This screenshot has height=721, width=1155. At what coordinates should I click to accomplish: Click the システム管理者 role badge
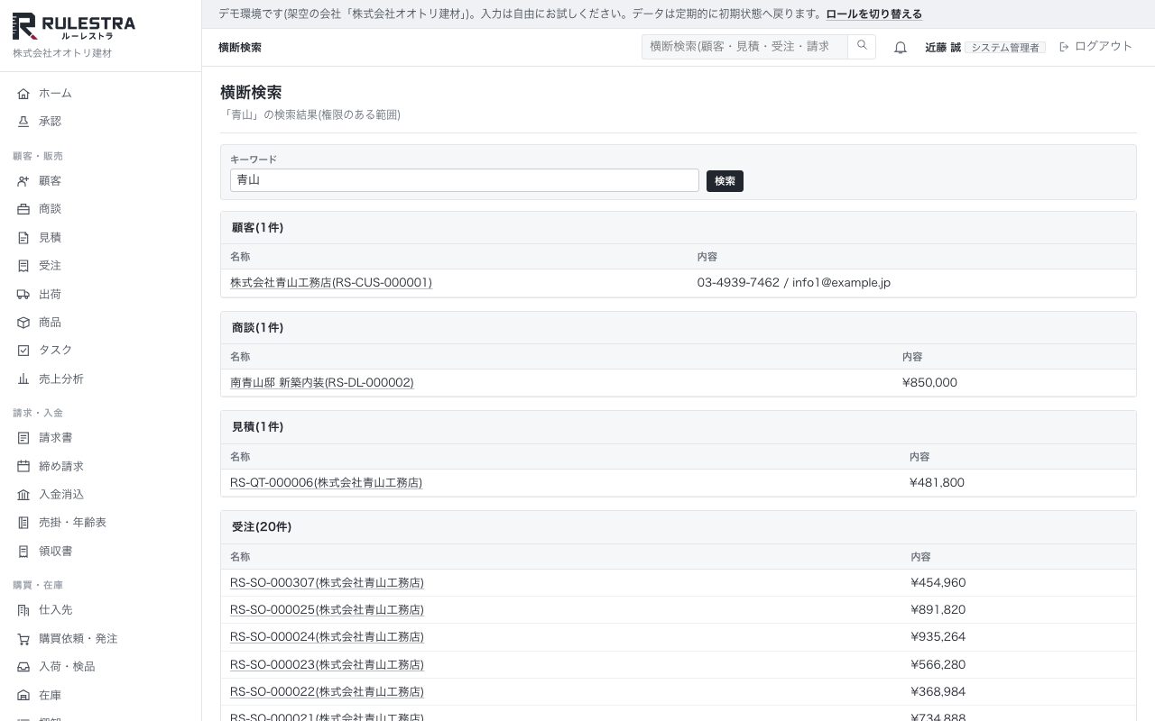(1005, 47)
